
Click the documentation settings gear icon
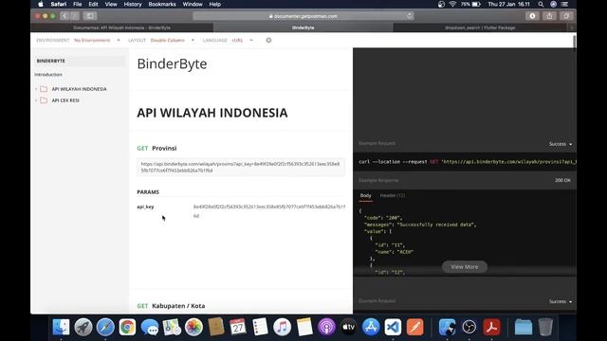(x=268, y=40)
